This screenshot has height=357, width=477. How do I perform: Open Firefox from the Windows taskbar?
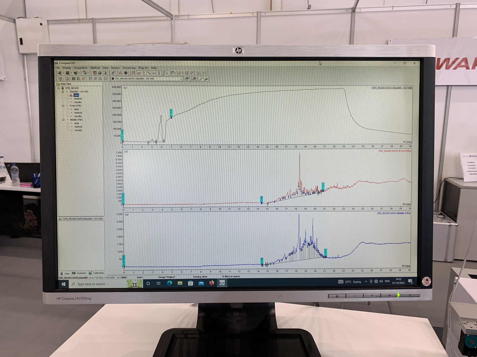(211, 283)
